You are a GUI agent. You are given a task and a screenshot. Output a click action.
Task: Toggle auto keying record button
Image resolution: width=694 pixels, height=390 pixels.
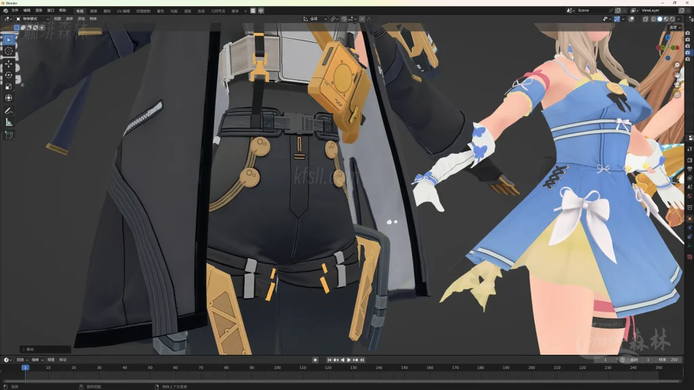tap(315, 360)
